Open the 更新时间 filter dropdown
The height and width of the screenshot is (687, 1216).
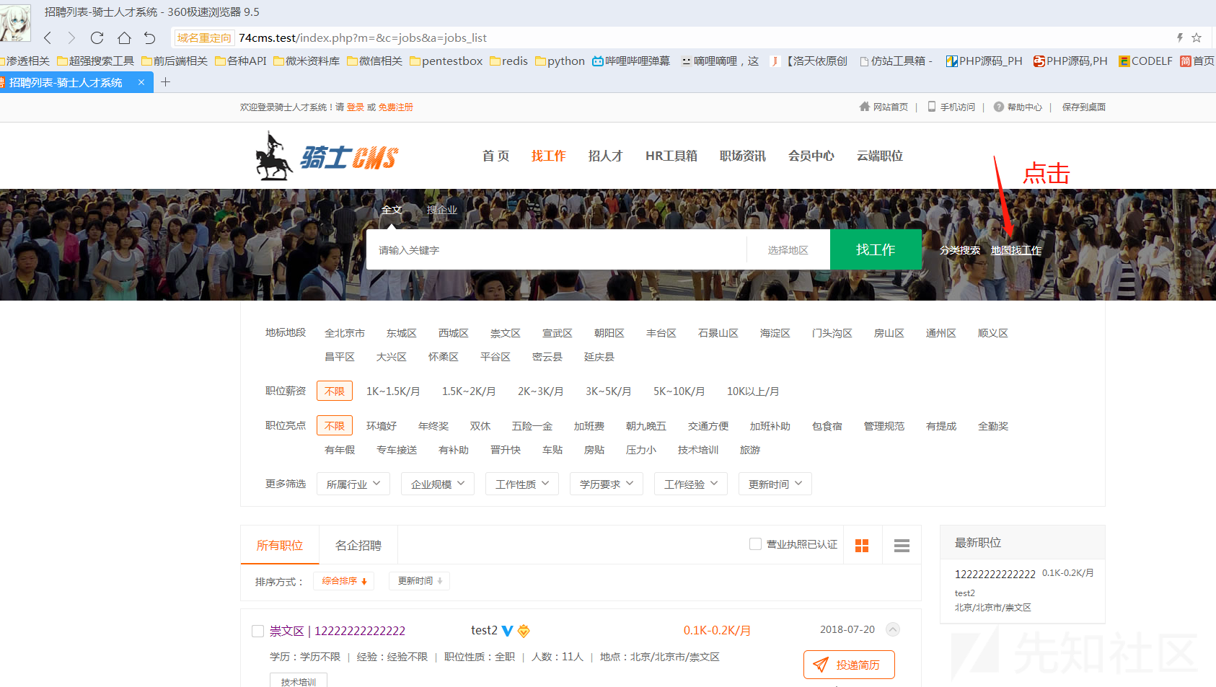pyautogui.click(x=775, y=484)
